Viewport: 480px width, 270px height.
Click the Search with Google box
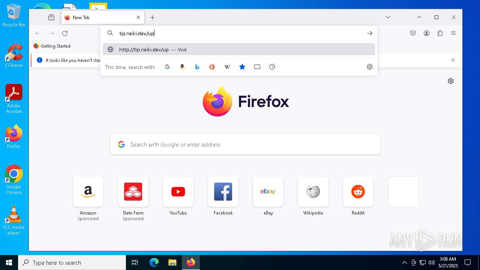coord(246,144)
